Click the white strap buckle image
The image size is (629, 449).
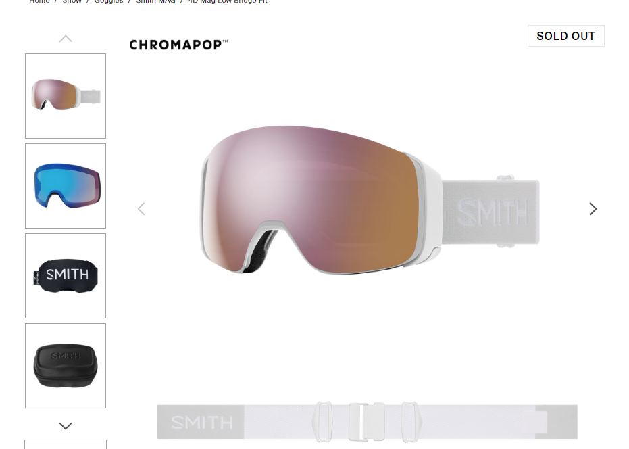367,422
